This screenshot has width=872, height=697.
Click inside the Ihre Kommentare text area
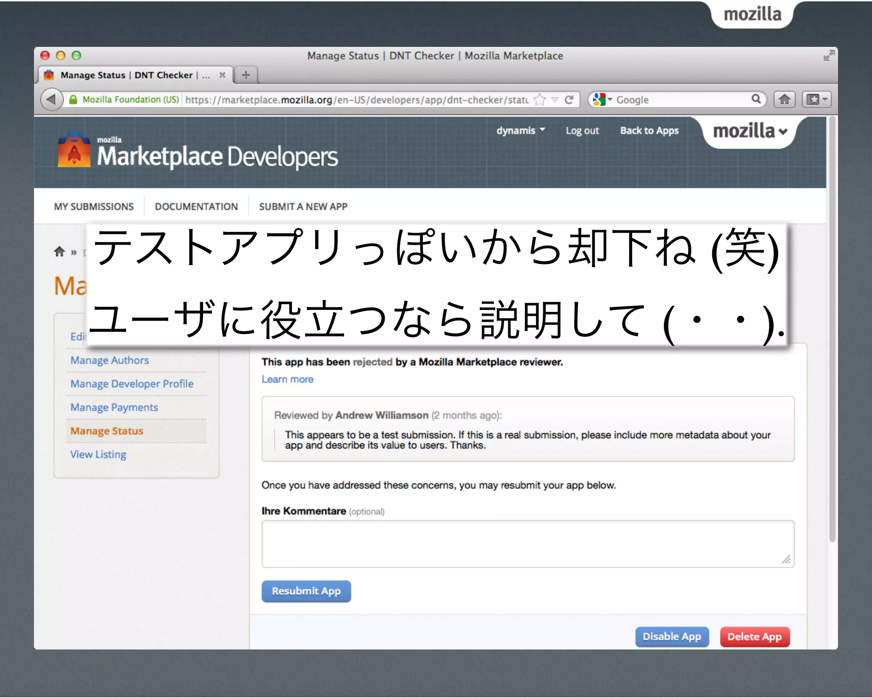[528, 543]
